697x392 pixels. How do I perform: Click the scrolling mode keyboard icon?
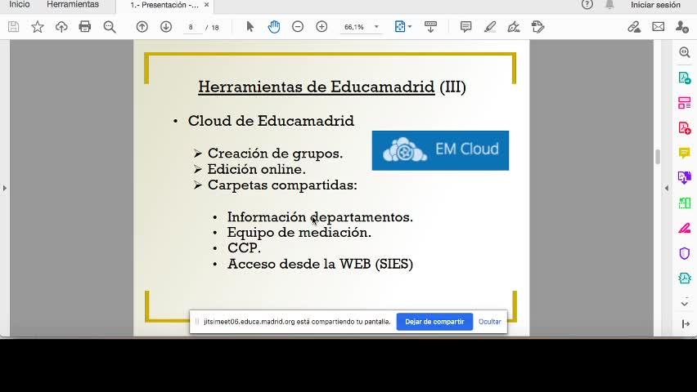click(x=430, y=27)
